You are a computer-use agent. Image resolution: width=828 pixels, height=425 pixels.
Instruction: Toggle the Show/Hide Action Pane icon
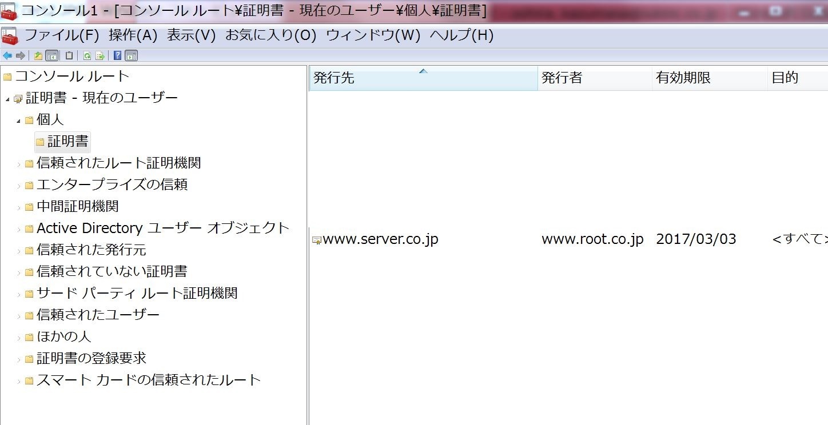click(131, 55)
